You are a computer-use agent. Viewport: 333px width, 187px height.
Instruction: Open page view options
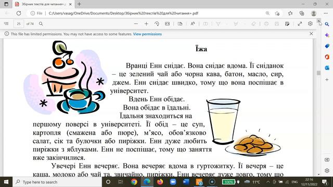(x=180, y=24)
